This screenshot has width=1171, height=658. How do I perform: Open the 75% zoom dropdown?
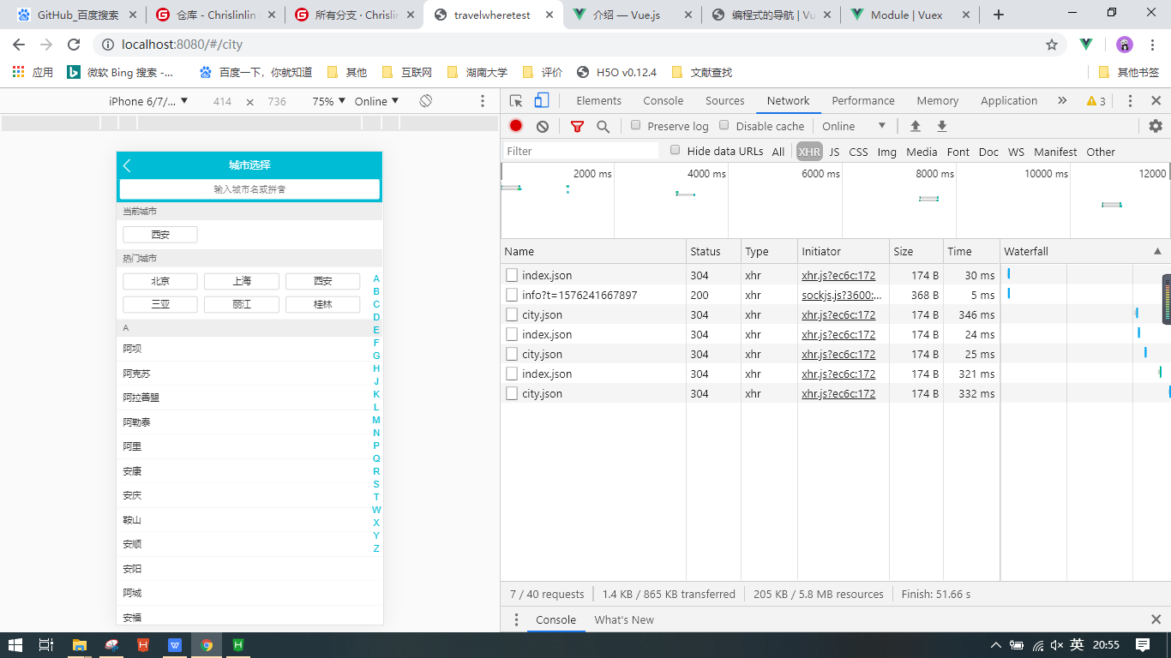(329, 101)
